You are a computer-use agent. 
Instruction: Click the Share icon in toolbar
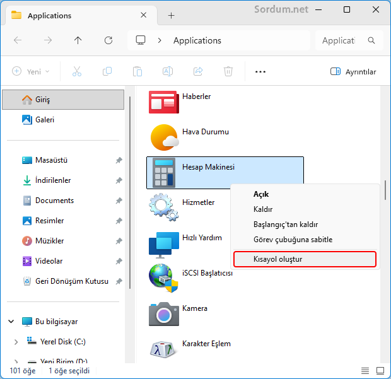[198, 71]
